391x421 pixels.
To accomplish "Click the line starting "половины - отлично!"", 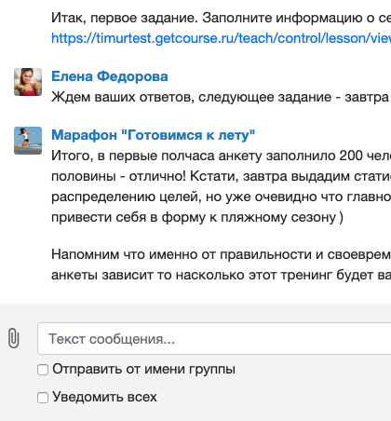I will tap(221, 176).
